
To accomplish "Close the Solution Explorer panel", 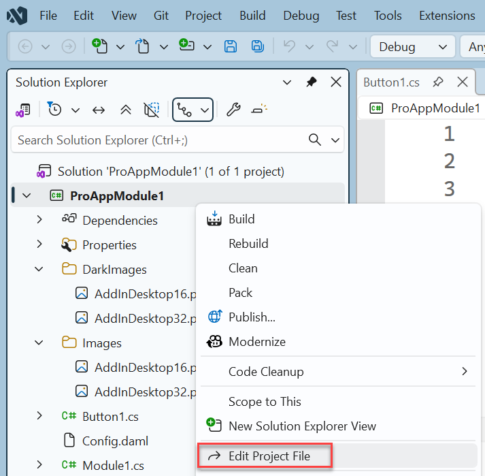I will (x=336, y=82).
